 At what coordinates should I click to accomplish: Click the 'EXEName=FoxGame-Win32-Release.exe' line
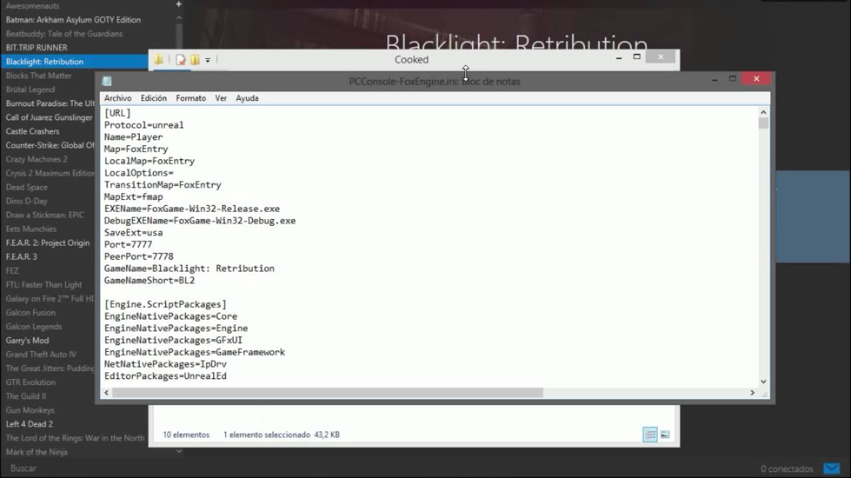192,208
